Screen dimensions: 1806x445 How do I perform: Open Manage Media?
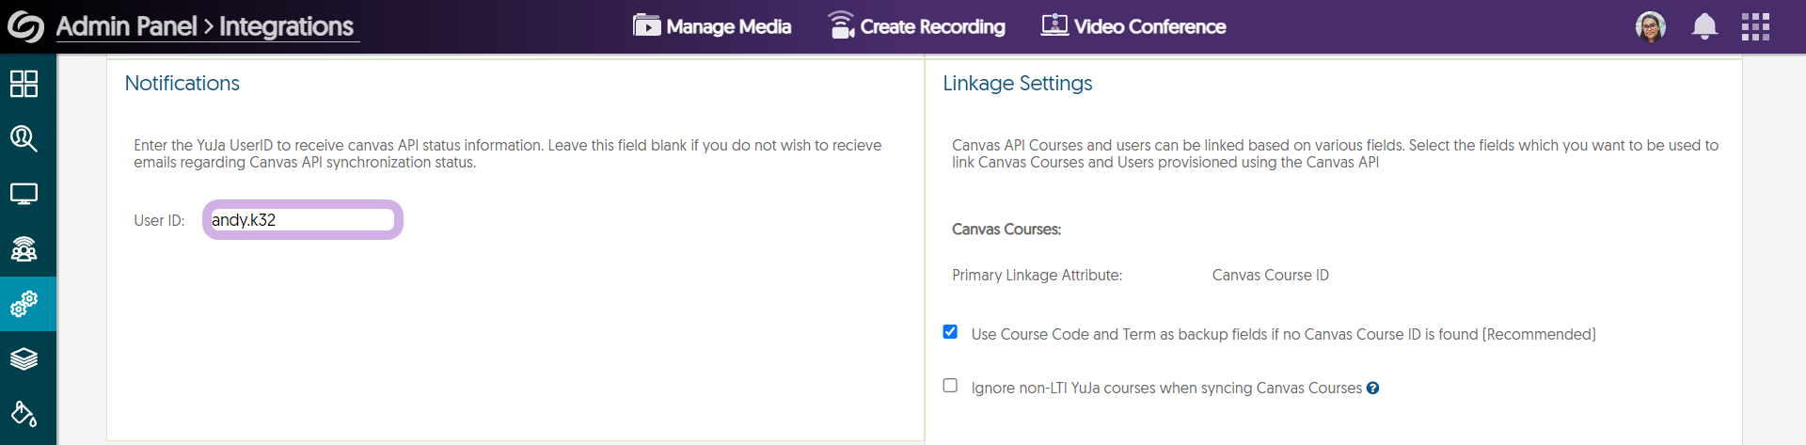click(x=712, y=26)
